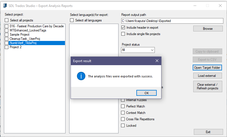Click the SDL Trados Studio app icon
Image resolution: width=227 pixels, height=137 pixels.
point(5,6)
